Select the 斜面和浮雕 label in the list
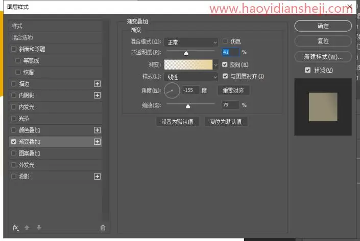The height and width of the screenshot is (241, 360). 32,49
